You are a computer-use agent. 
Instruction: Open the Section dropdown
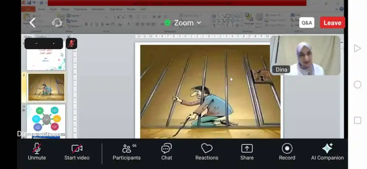pos(74,26)
